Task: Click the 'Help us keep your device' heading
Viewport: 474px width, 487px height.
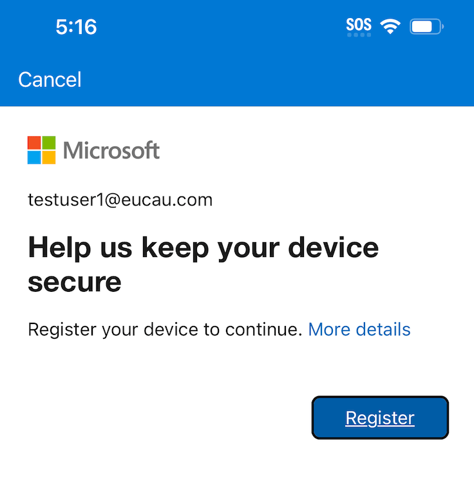Action: click(x=203, y=248)
